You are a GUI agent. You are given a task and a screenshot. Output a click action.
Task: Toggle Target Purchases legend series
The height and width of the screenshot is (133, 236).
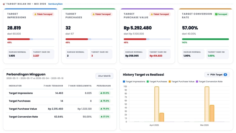click(157, 82)
